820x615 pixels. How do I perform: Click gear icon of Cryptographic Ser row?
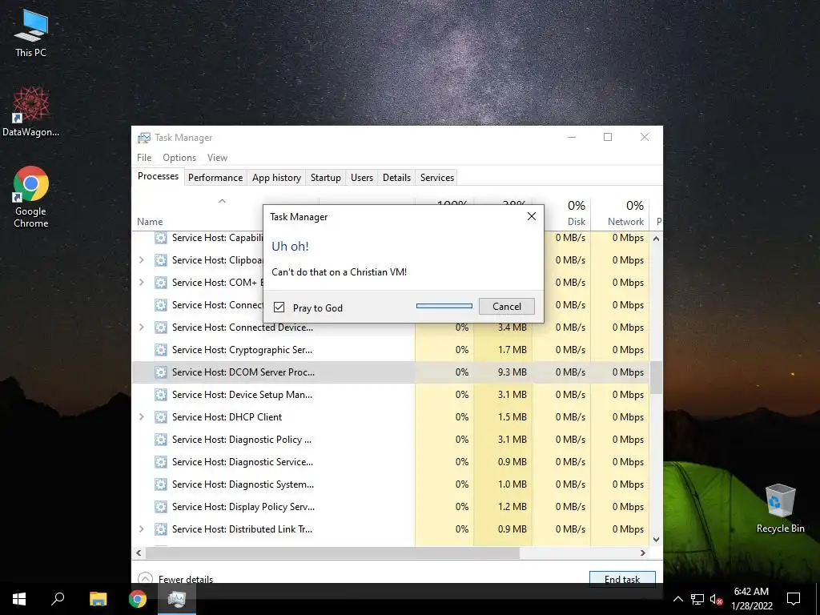160,350
